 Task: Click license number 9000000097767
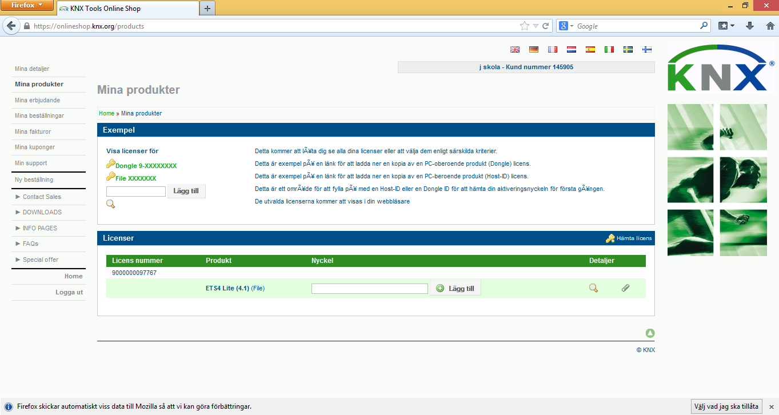click(x=134, y=273)
